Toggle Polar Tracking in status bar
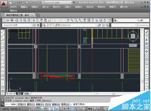Screen dimensions: 151x111 click(x=46, y=109)
